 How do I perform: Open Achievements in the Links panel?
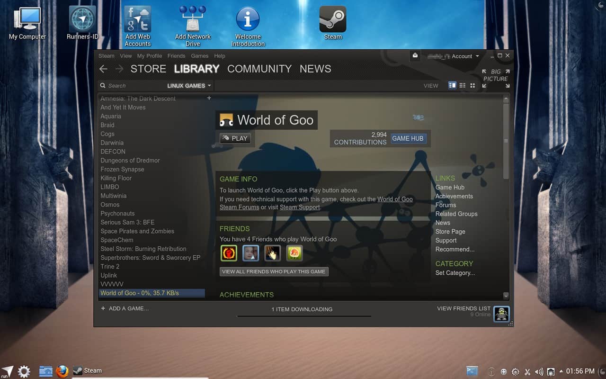click(454, 196)
